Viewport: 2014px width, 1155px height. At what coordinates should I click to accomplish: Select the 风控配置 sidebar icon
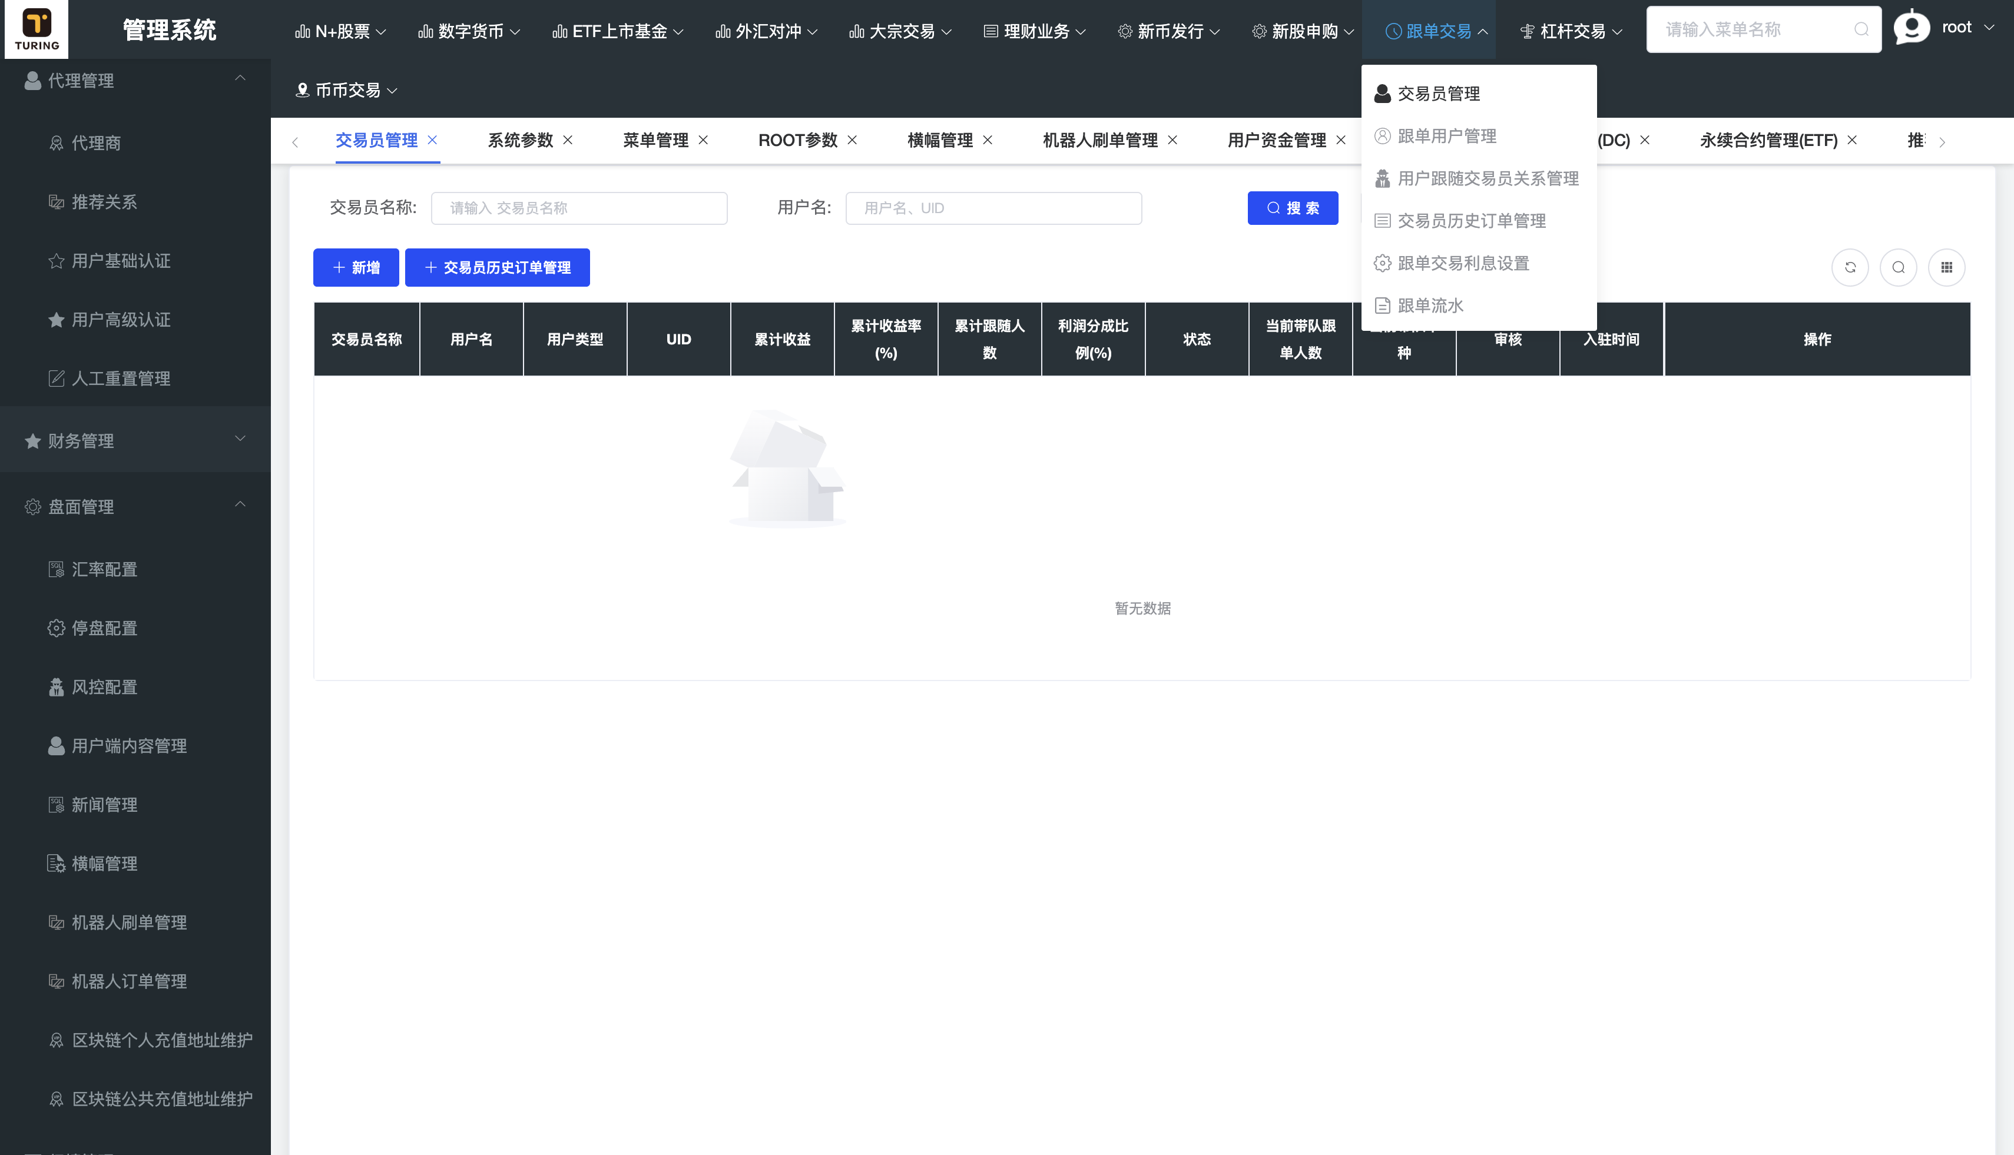[57, 686]
